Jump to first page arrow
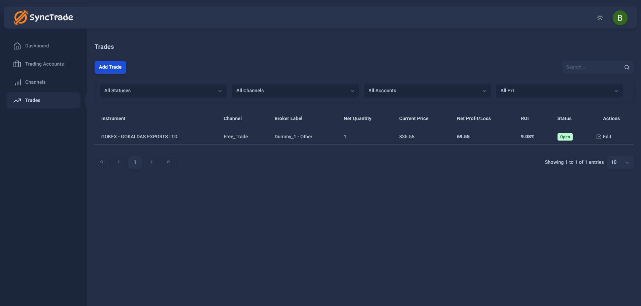 point(102,162)
